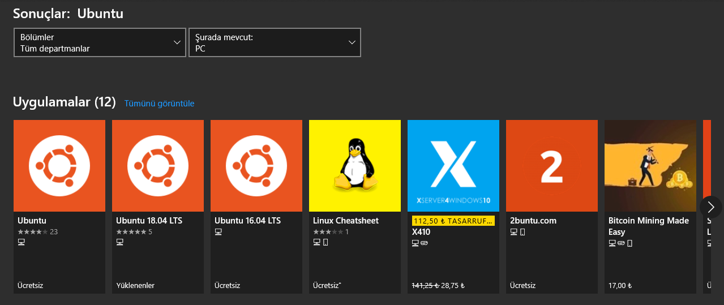Click the Tümünü görüntüle link

[x=159, y=104]
